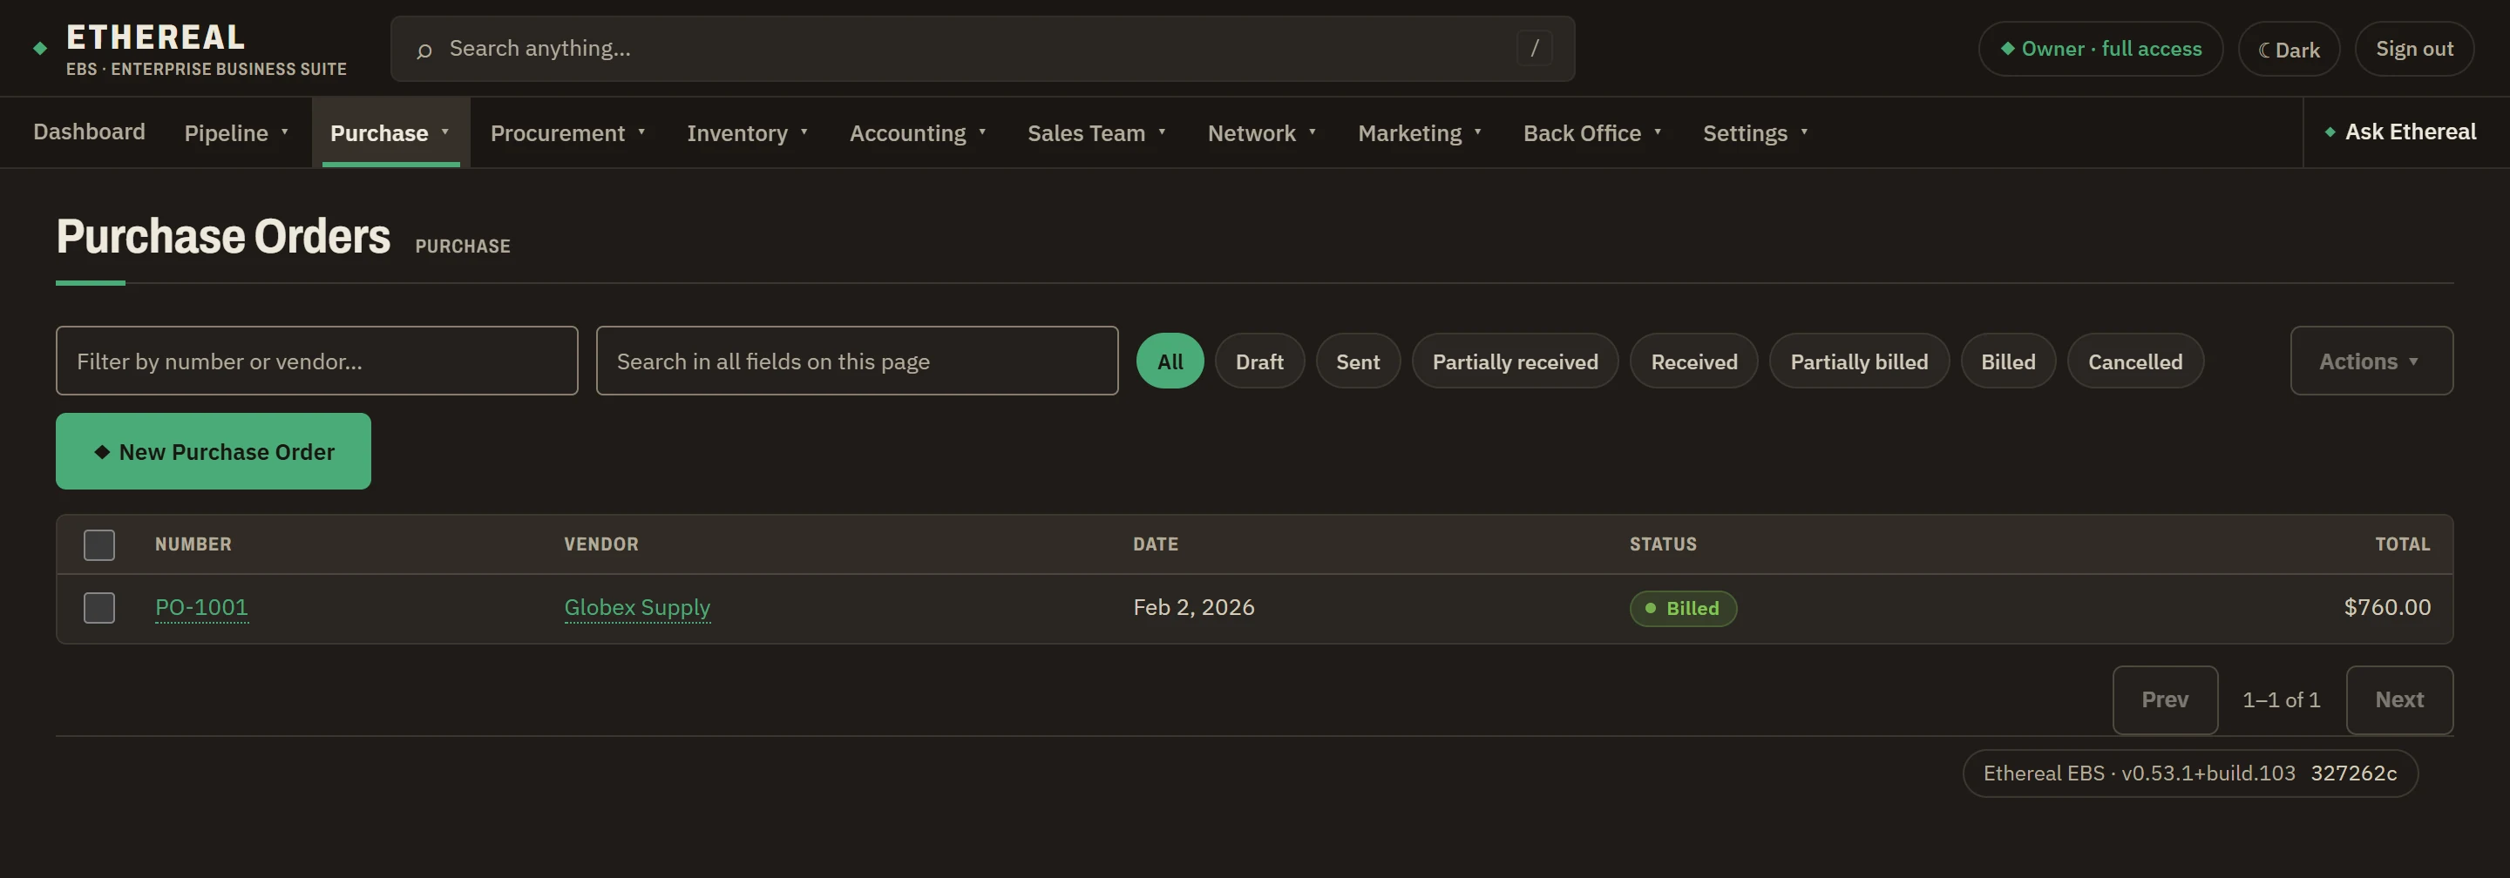This screenshot has width=2510, height=878.
Task: Filter orders by Sent status
Action: 1357,361
